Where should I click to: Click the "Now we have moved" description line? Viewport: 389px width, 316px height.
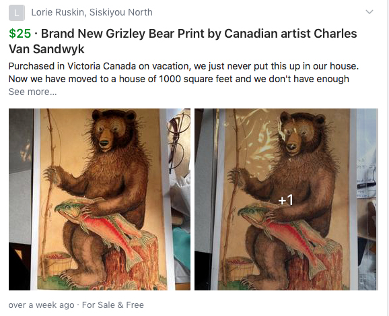click(x=179, y=79)
